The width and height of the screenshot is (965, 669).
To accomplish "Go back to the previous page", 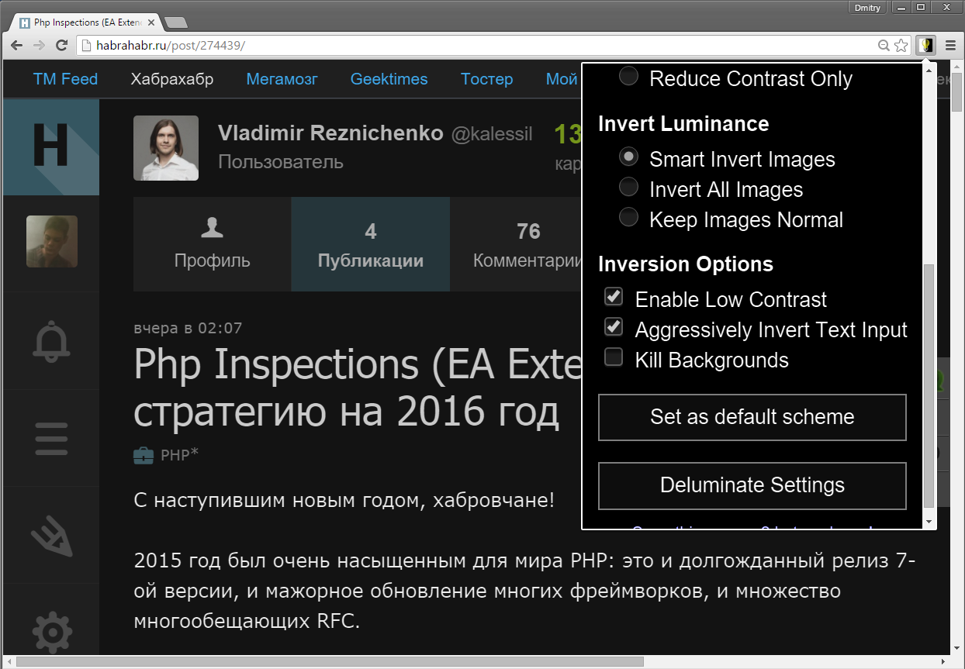I will pyautogui.click(x=16, y=46).
